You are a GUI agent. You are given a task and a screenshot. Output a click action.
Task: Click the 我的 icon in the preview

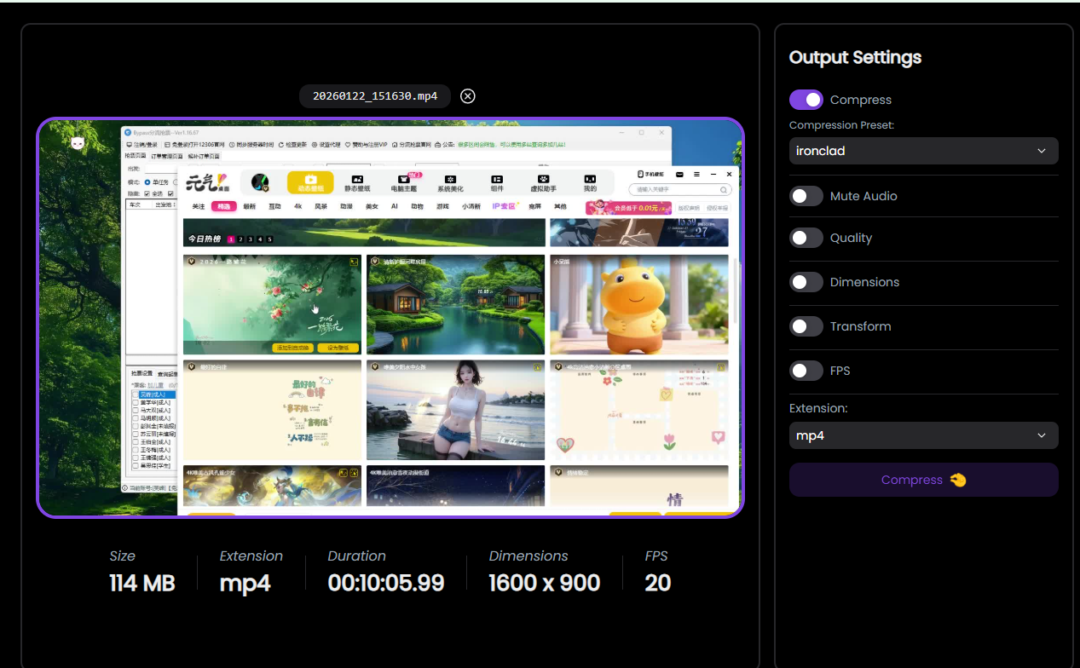click(x=590, y=182)
